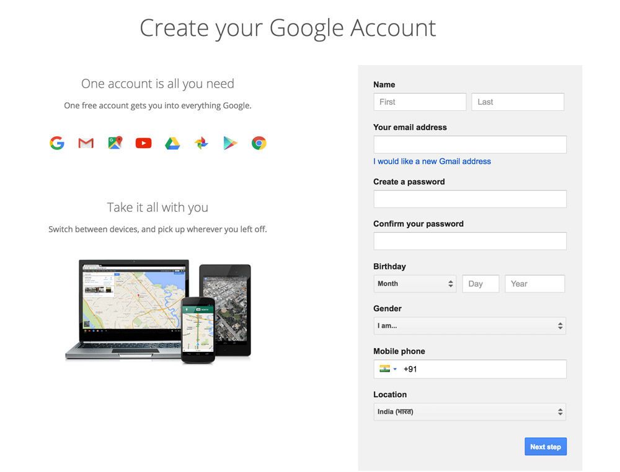Click the 'Name' label
The width and height of the screenshot is (620, 472).
(384, 84)
